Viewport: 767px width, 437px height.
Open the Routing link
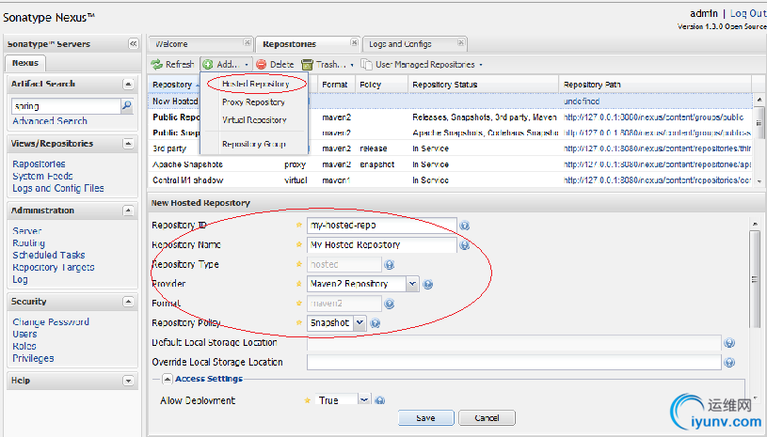pyautogui.click(x=28, y=242)
